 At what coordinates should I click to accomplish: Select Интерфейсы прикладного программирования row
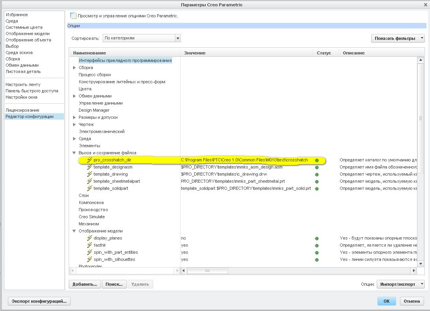125,60
